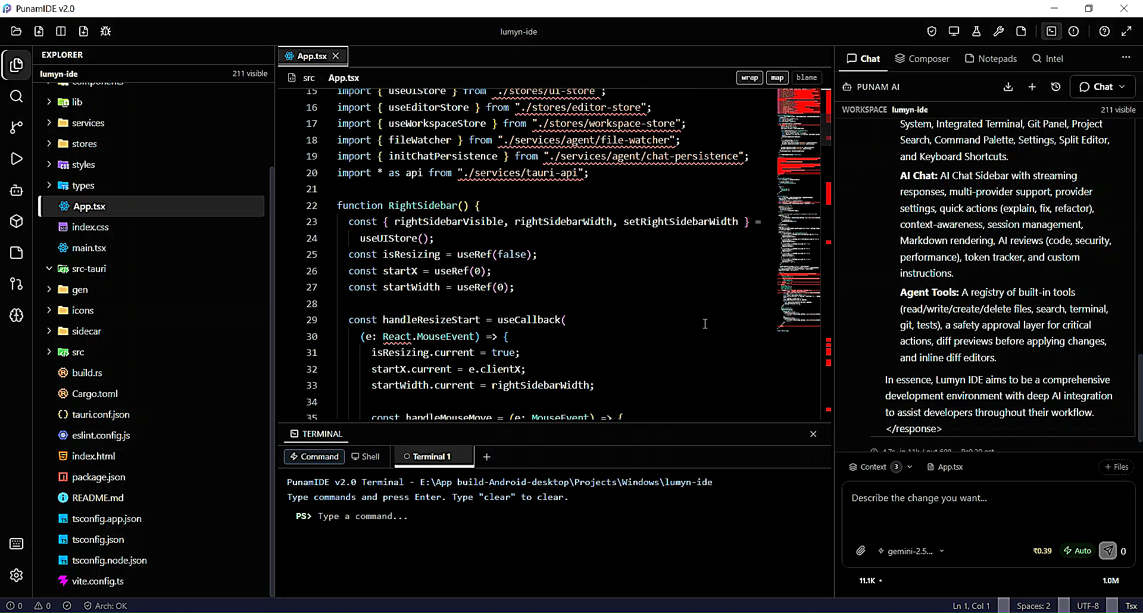
Task: Click the Auto mode button
Action: click(x=1078, y=551)
